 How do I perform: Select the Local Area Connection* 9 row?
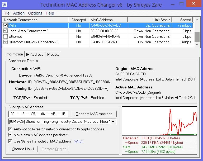click(98, 31)
